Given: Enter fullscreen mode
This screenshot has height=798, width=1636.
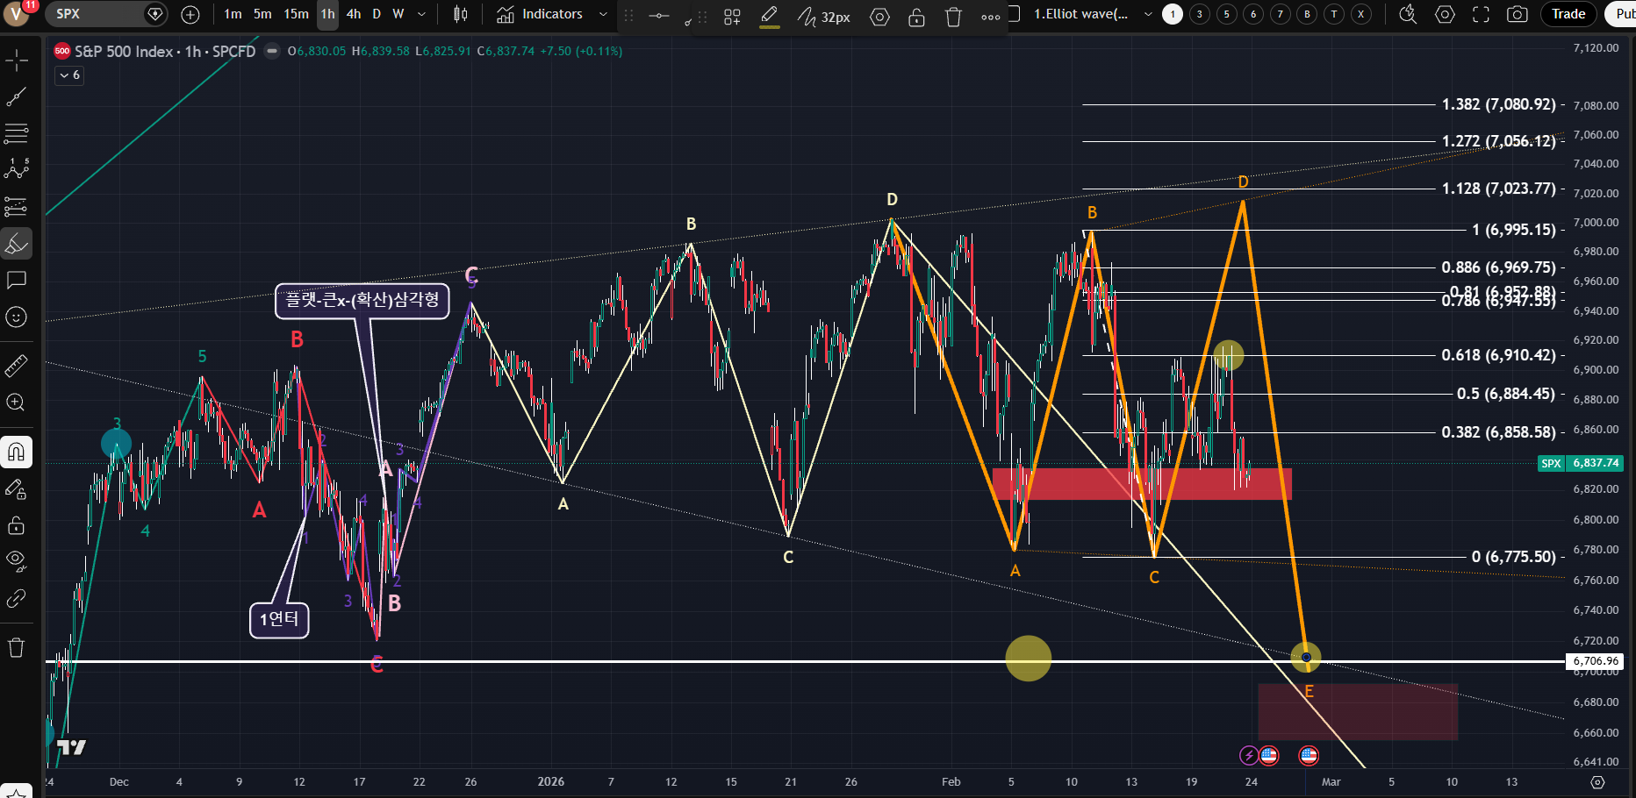Looking at the screenshot, I should click(1481, 14).
